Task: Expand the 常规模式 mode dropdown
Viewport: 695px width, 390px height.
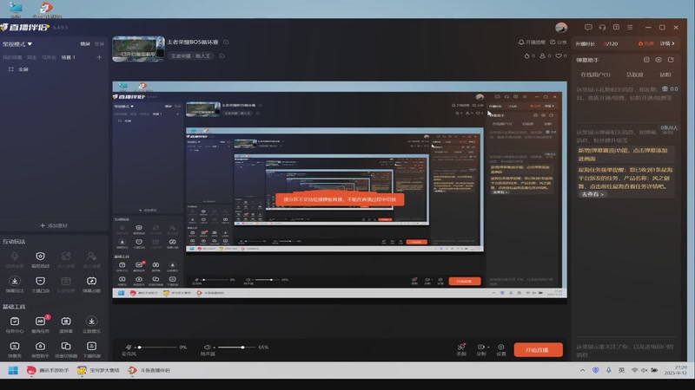Action: [x=17, y=44]
